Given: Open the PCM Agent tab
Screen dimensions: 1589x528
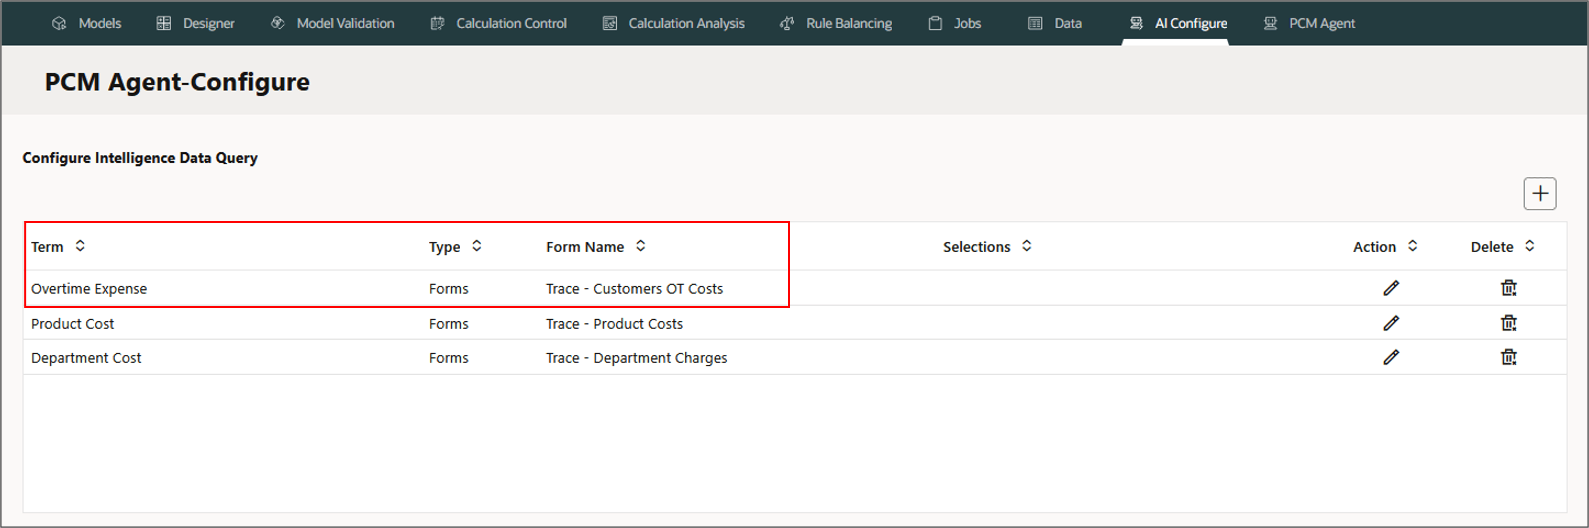Looking at the screenshot, I should [x=1321, y=24].
